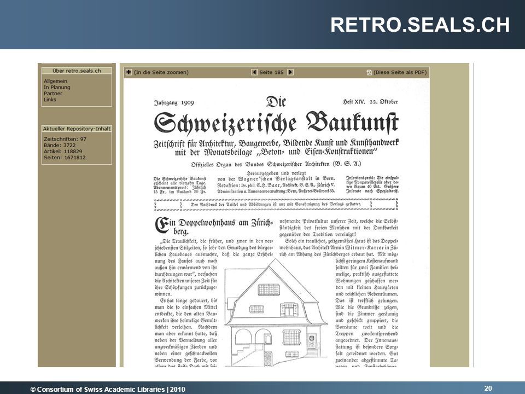Image resolution: width=525 pixels, height=394 pixels.
Task: Select 'Zeitschriften: 97' text
Action: (x=65, y=139)
